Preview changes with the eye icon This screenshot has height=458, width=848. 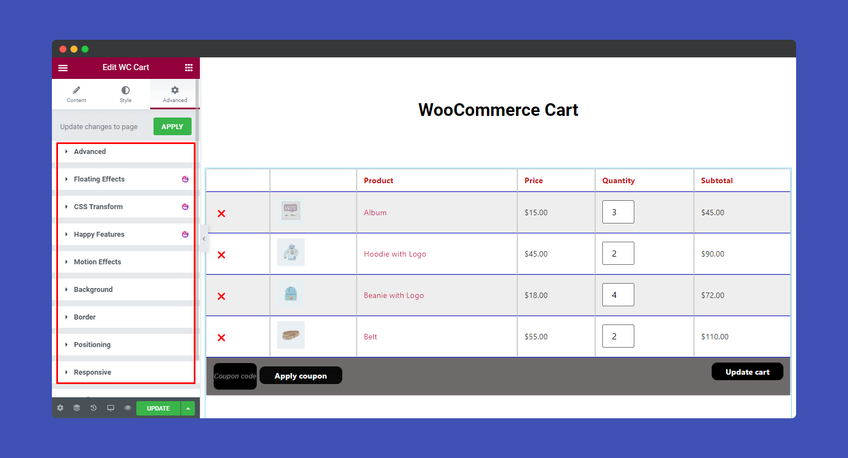pos(128,408)
